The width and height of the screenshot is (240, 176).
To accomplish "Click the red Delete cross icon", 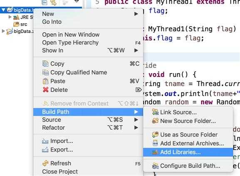I will click(x=46, y=90).
